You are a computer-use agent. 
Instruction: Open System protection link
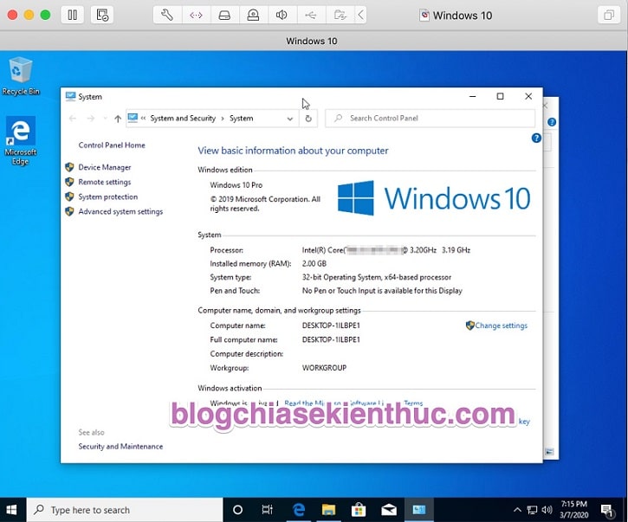[x=108, y=197]
